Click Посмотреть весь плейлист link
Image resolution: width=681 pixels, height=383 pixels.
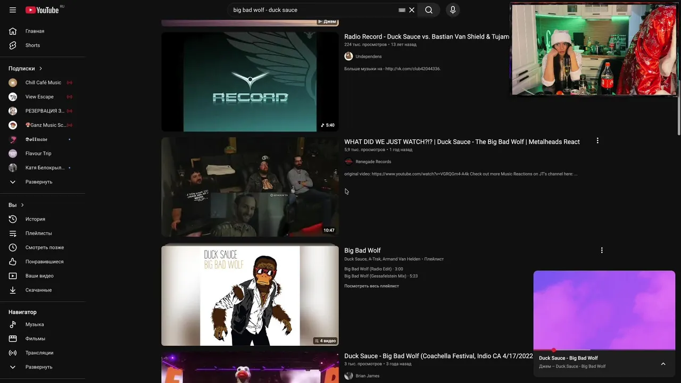[371, 286]
